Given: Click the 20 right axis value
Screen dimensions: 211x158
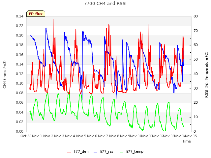Looking at the screenshot, I should (x=196, y=102).
